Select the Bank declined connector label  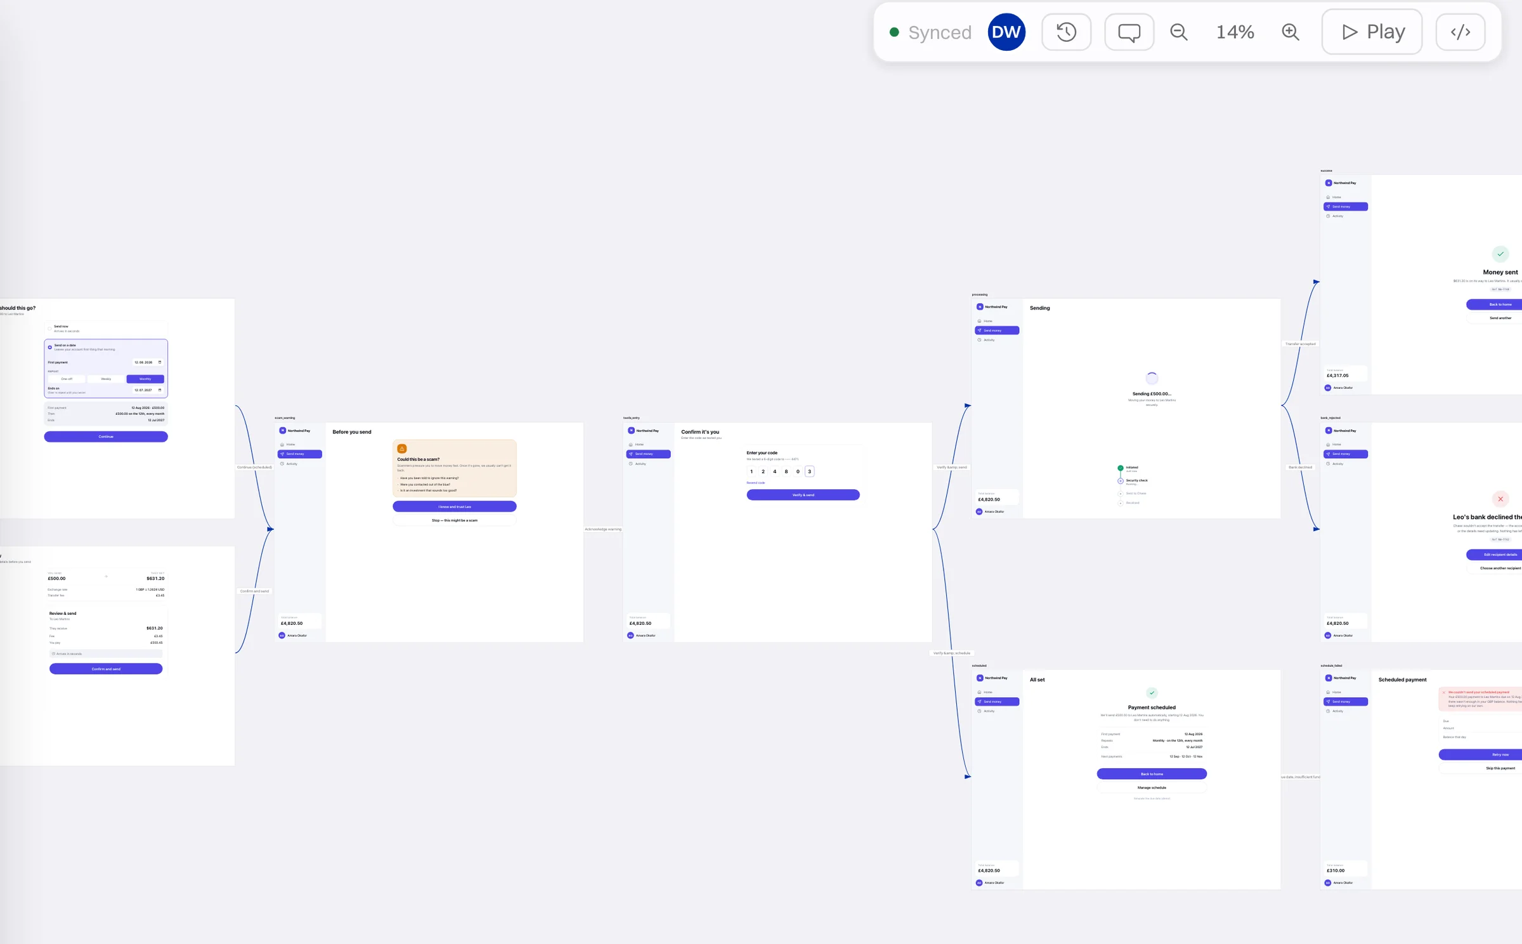coord(1300,468)
